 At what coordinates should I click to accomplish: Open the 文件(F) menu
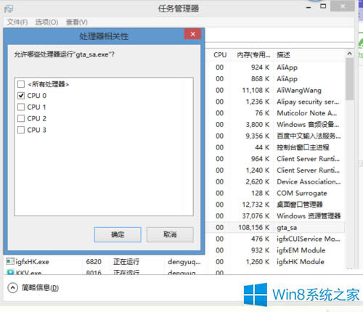17,22
